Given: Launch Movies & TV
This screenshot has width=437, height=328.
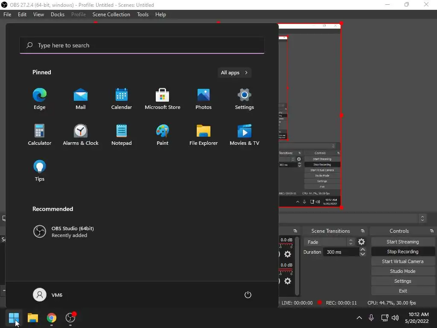Looking at the screenshot, I should point(245,135).
